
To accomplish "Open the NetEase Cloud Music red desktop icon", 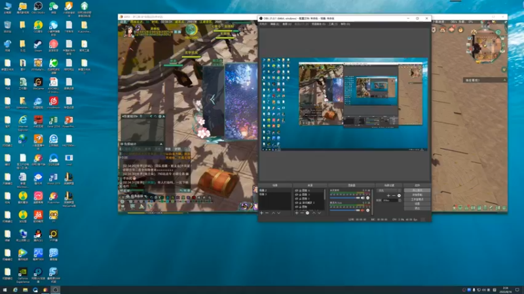I will 54,103.
